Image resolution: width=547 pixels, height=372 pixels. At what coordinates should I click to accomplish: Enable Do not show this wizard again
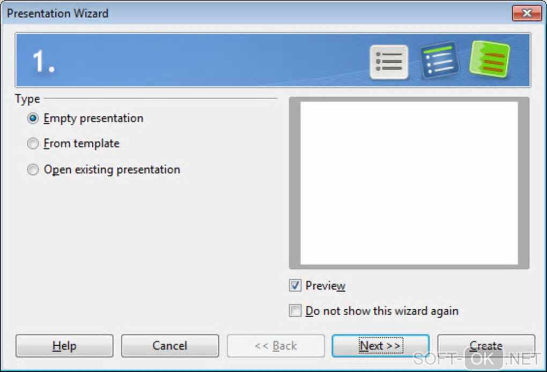point(295,311)
